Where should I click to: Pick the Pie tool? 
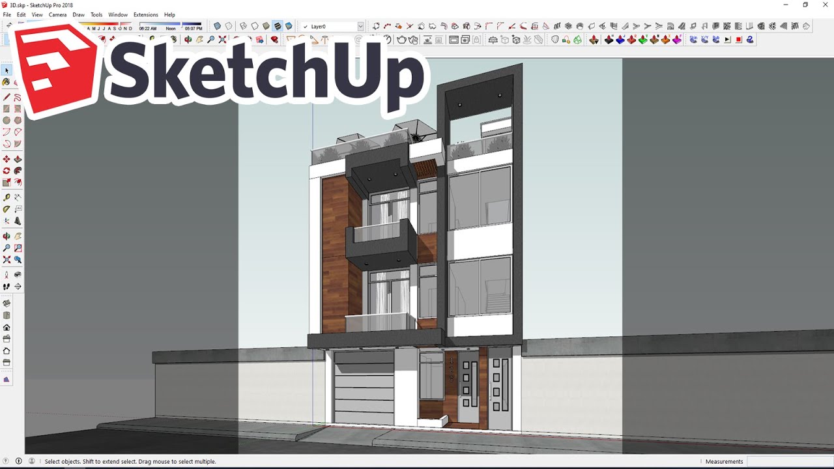[x=18, y=143]
